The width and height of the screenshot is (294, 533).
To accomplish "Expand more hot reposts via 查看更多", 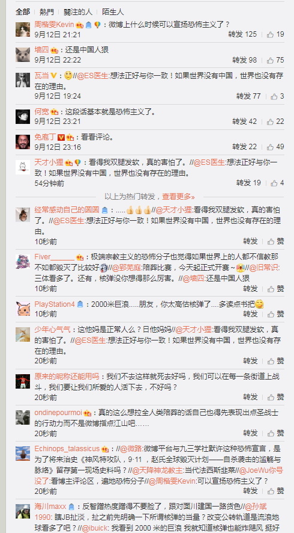I will click(178, 197).
